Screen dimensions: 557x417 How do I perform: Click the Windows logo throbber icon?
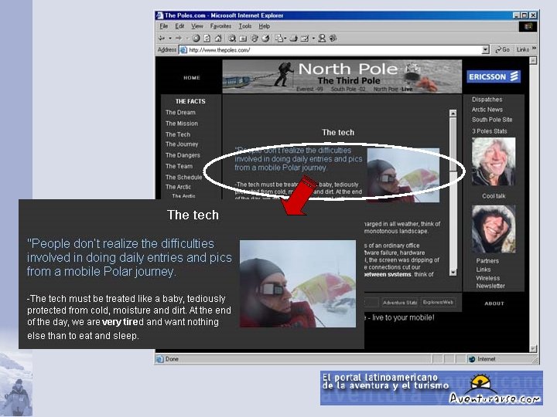pyautogui.click(x=528, y=26)
